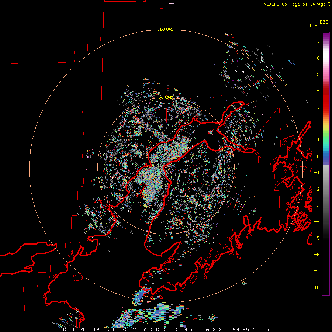This screenshot has width=332, height=332.
Task: Click the 2 value on the color scale
Action: 318,124
